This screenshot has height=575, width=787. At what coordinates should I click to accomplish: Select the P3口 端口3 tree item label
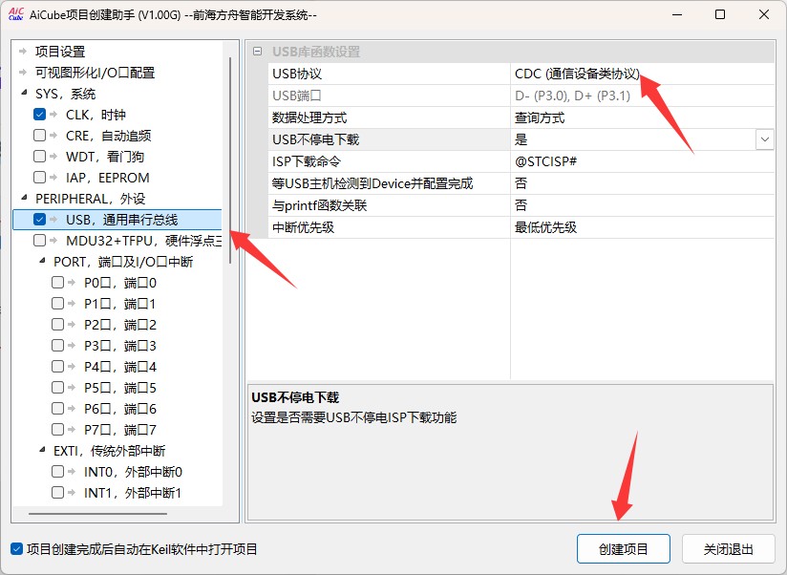120,346
